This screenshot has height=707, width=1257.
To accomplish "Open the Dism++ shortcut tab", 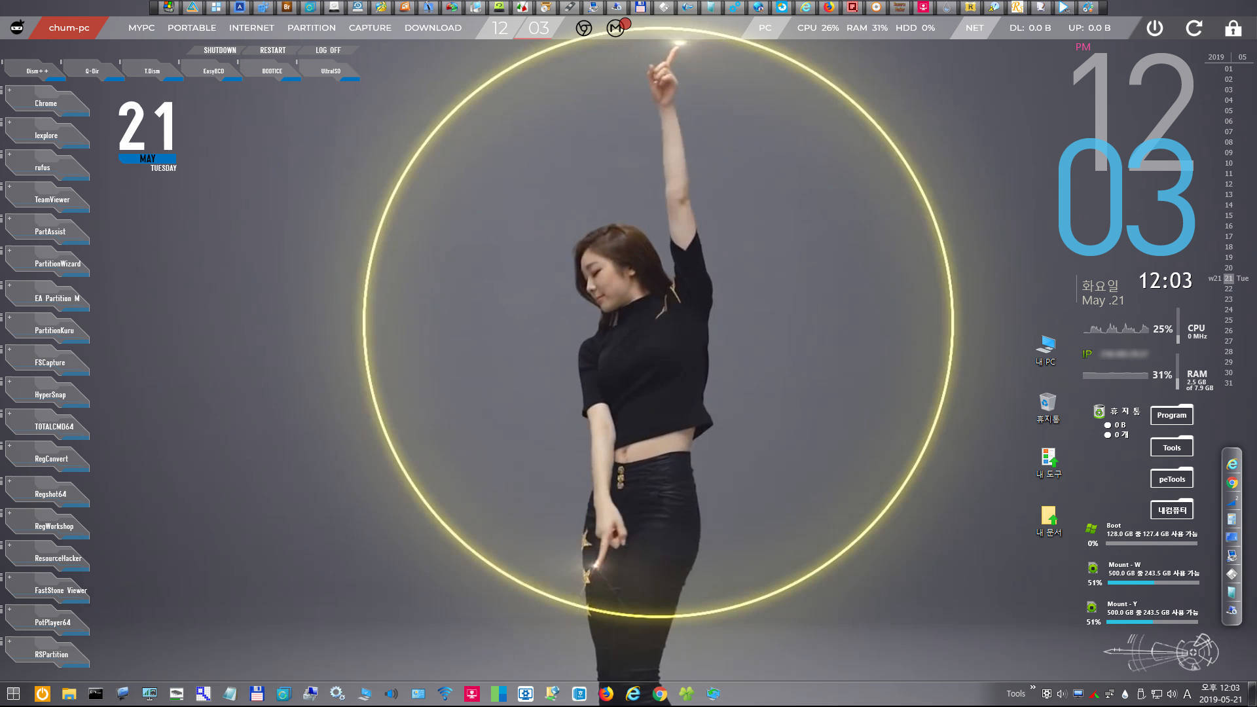I will (x=37, y=71).
